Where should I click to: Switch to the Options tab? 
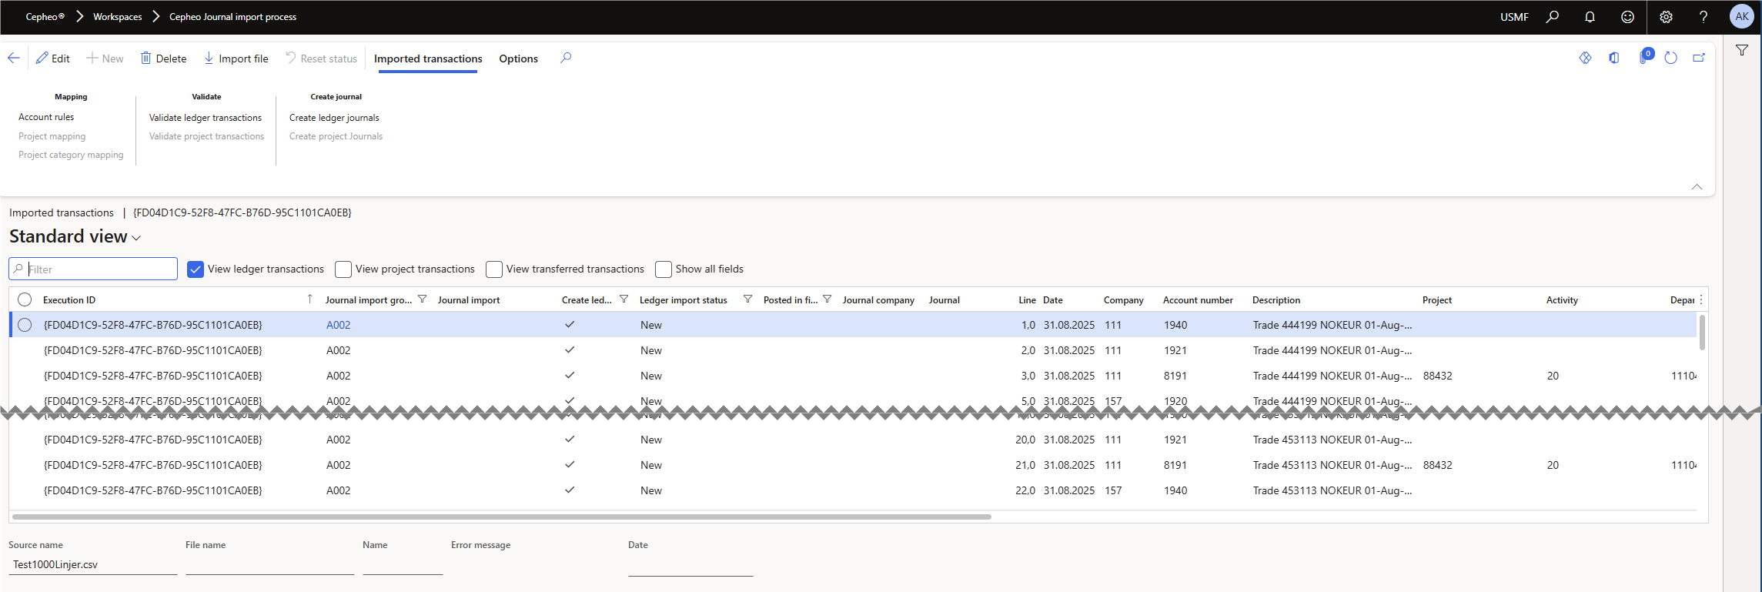tap(518, 59)
